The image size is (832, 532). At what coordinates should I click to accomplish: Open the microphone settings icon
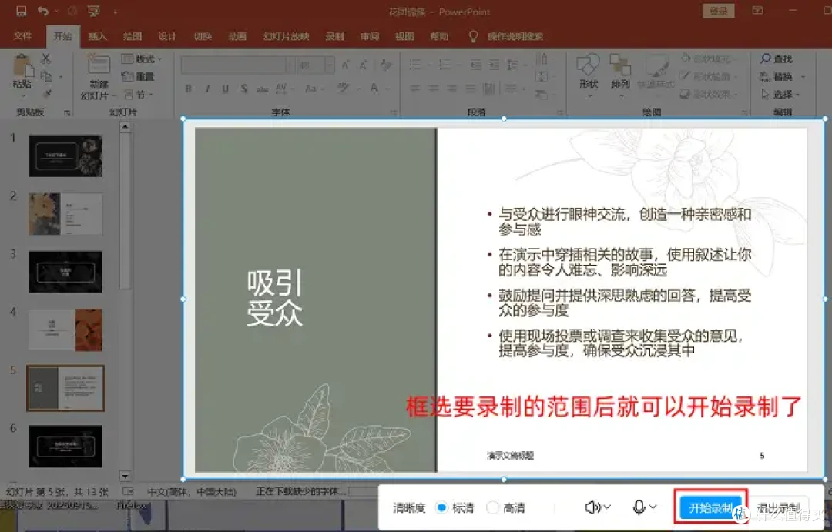pos(639,507)
